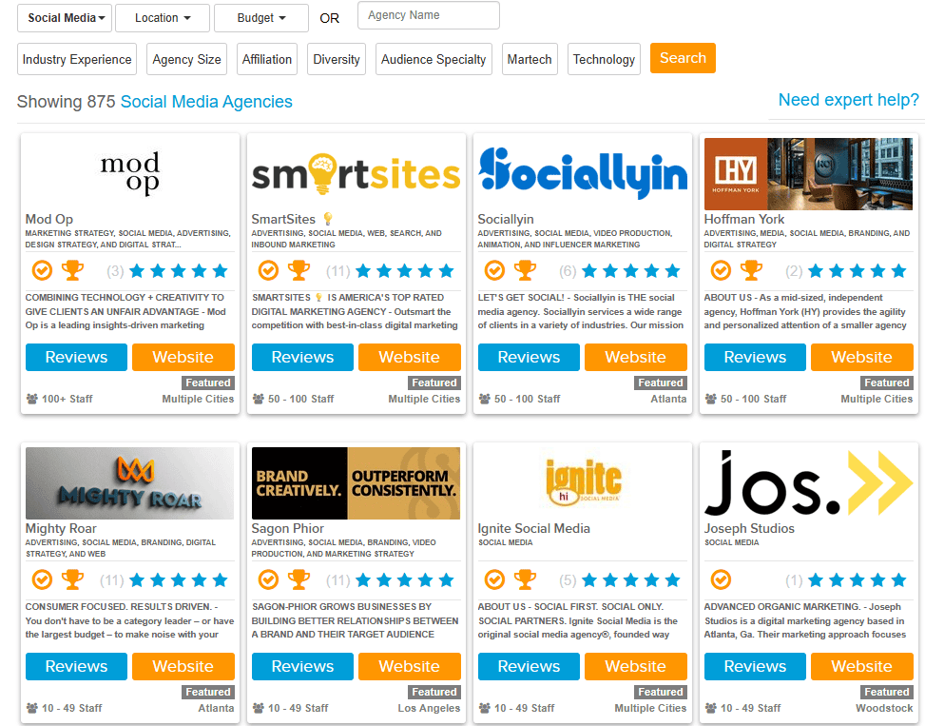This screenshot has width=925, height=726.
Task: Open Sagon Phior agency name link
Action: coord(288,528)
